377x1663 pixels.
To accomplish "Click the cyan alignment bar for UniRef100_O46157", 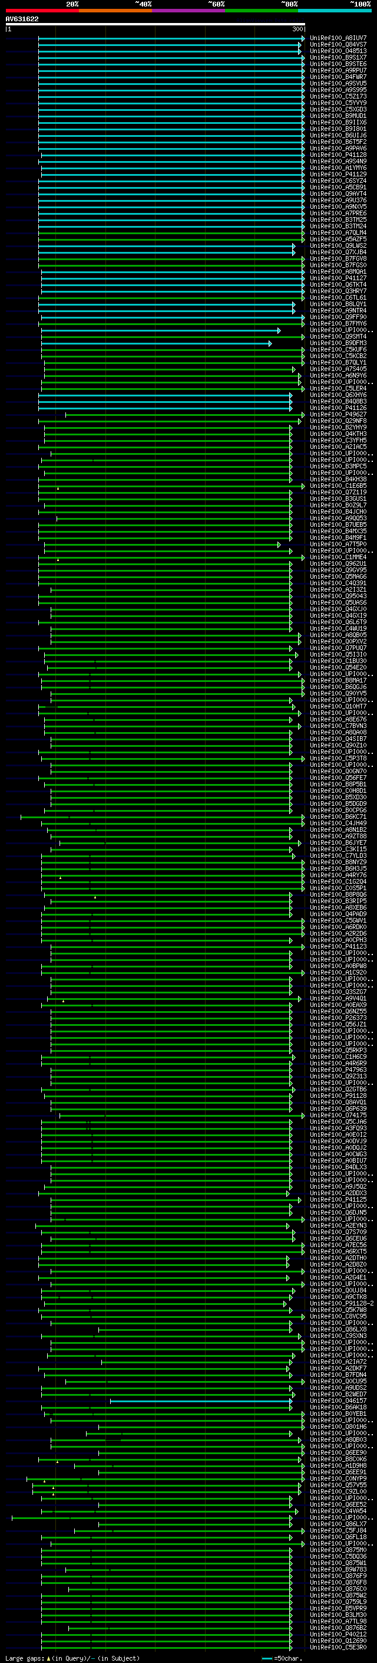I will [x=201, y=1401].
